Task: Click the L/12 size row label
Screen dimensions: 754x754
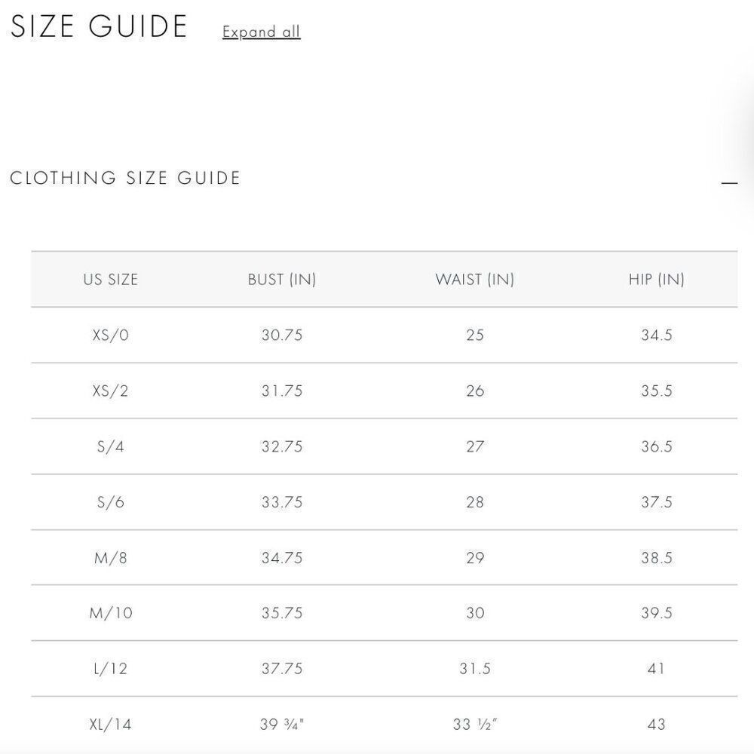Action: 111,668
